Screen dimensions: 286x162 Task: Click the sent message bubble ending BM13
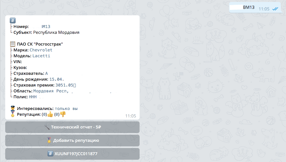[x=256, y=7]
